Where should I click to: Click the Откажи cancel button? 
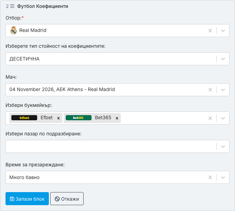(67, 199)
